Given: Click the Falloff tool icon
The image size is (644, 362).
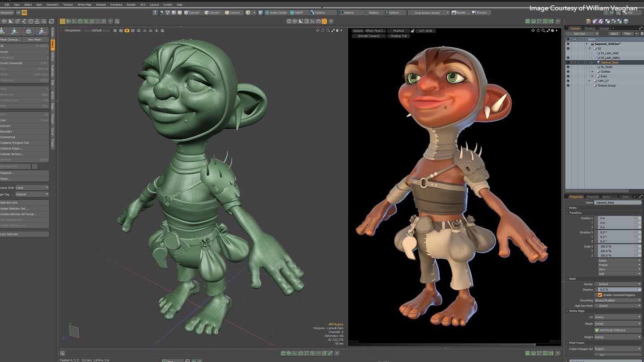Looking at the screenshot, I should click(x=292, y=13).
